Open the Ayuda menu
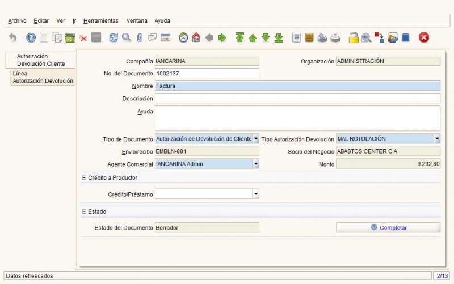Viewport: 454px width, 284px height. (x=162, y=21)
